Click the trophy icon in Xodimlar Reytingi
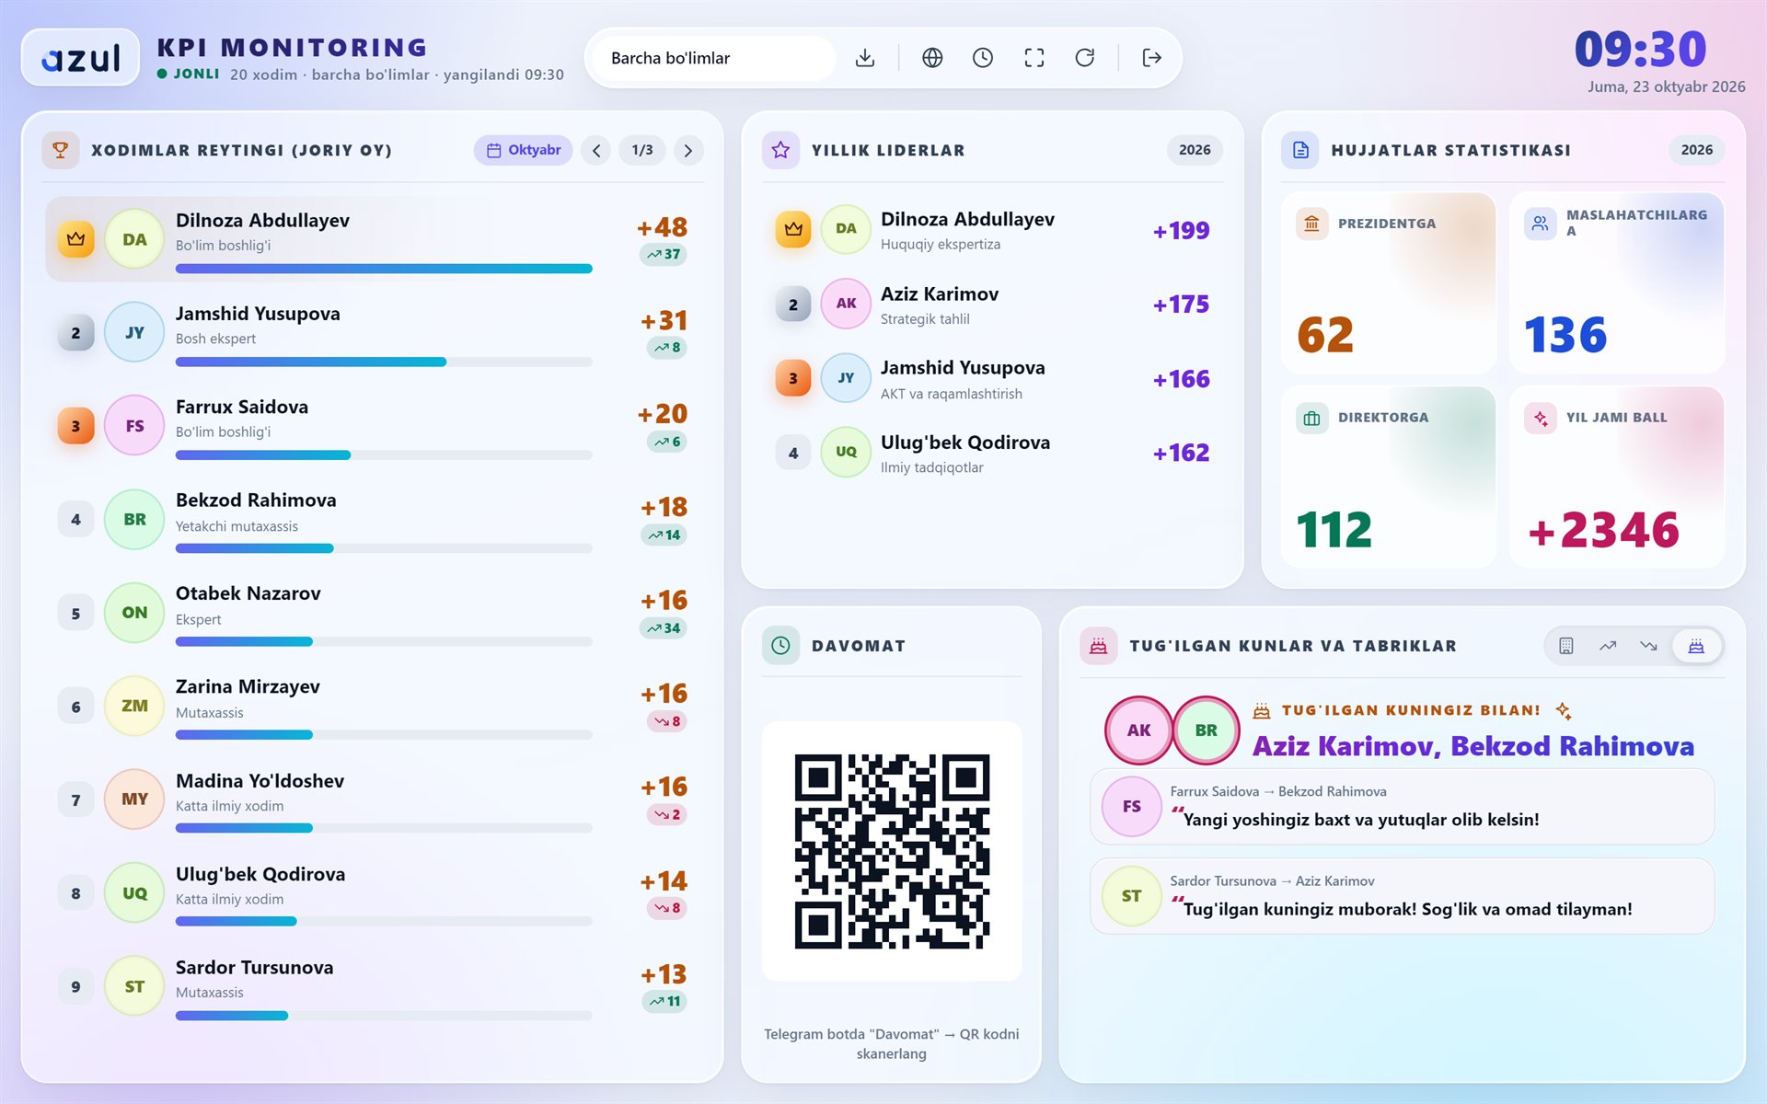Image resolution: width=1767 pixels, height=1104 pixels. click(x=61, y=150)
